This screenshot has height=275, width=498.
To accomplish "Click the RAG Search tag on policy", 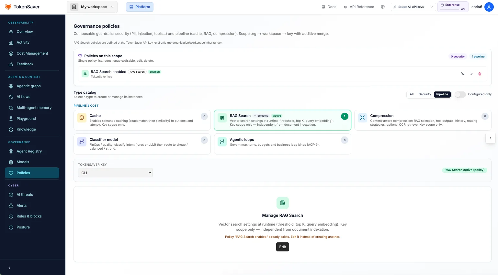I will pyautogui.click(x=137, y=72).
